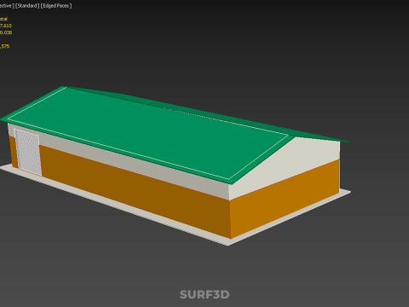Click the 7,610 statistics value
The image size is (409, 307).
6,26
